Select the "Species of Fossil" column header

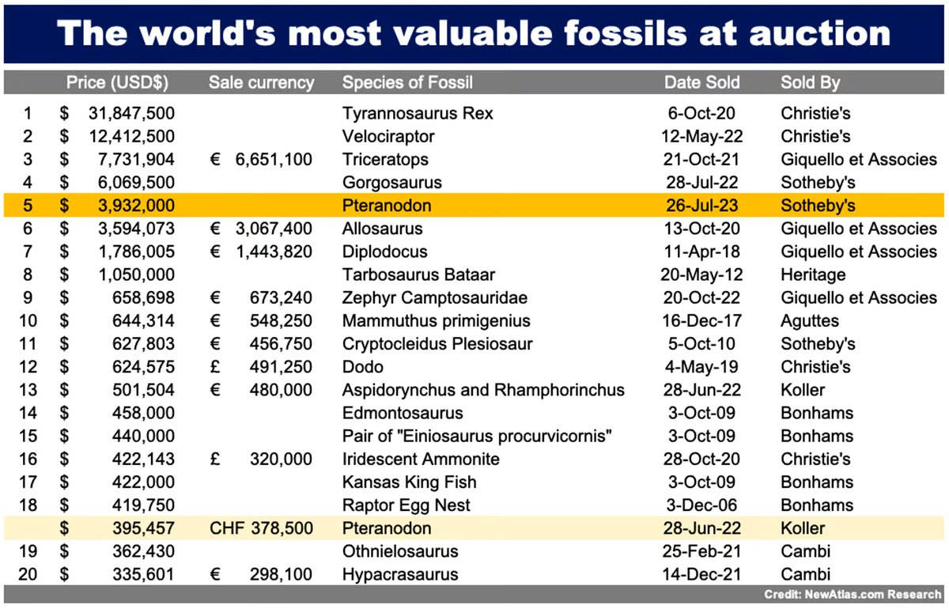(406, 82)
